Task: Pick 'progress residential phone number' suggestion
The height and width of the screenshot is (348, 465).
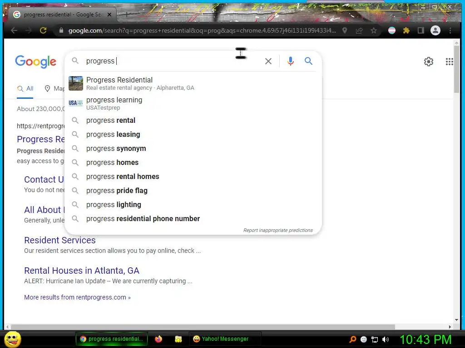Action: click(x=193, y=219)
